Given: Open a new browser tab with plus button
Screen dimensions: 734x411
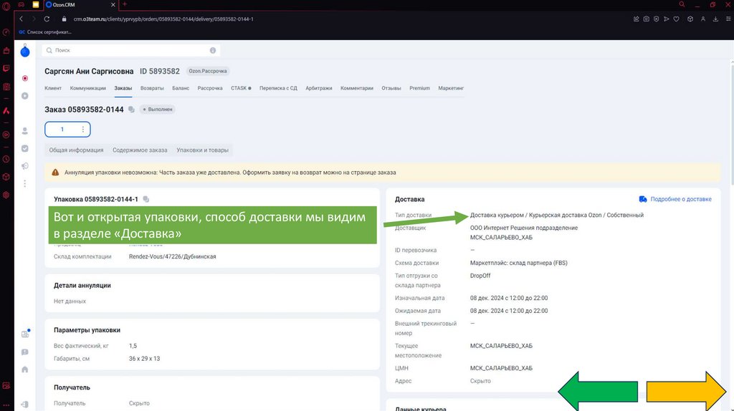Looking at the screenshot, I should click(x=125, y=4).
